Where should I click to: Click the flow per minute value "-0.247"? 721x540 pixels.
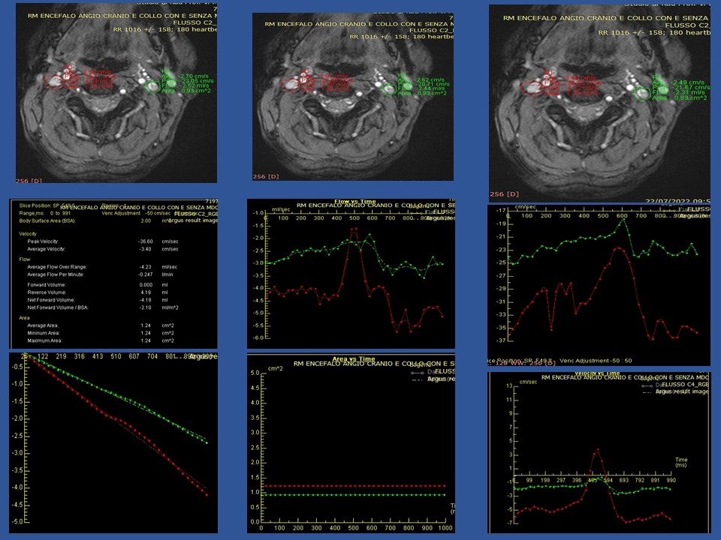(145, 274)
